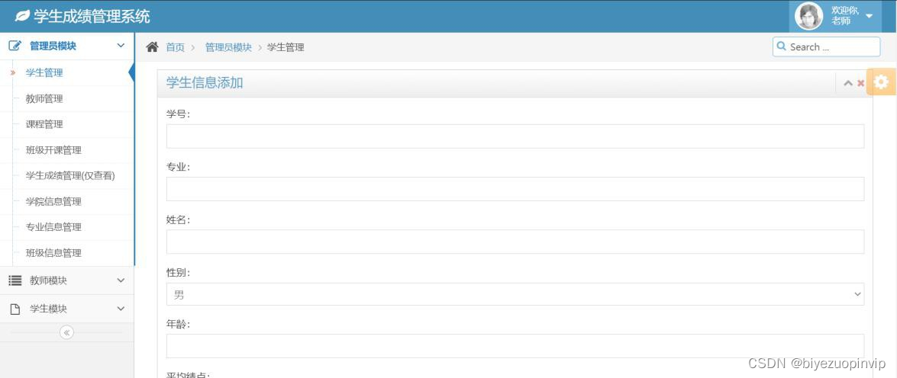Click the 年龄 input field

tap(515, 346)
